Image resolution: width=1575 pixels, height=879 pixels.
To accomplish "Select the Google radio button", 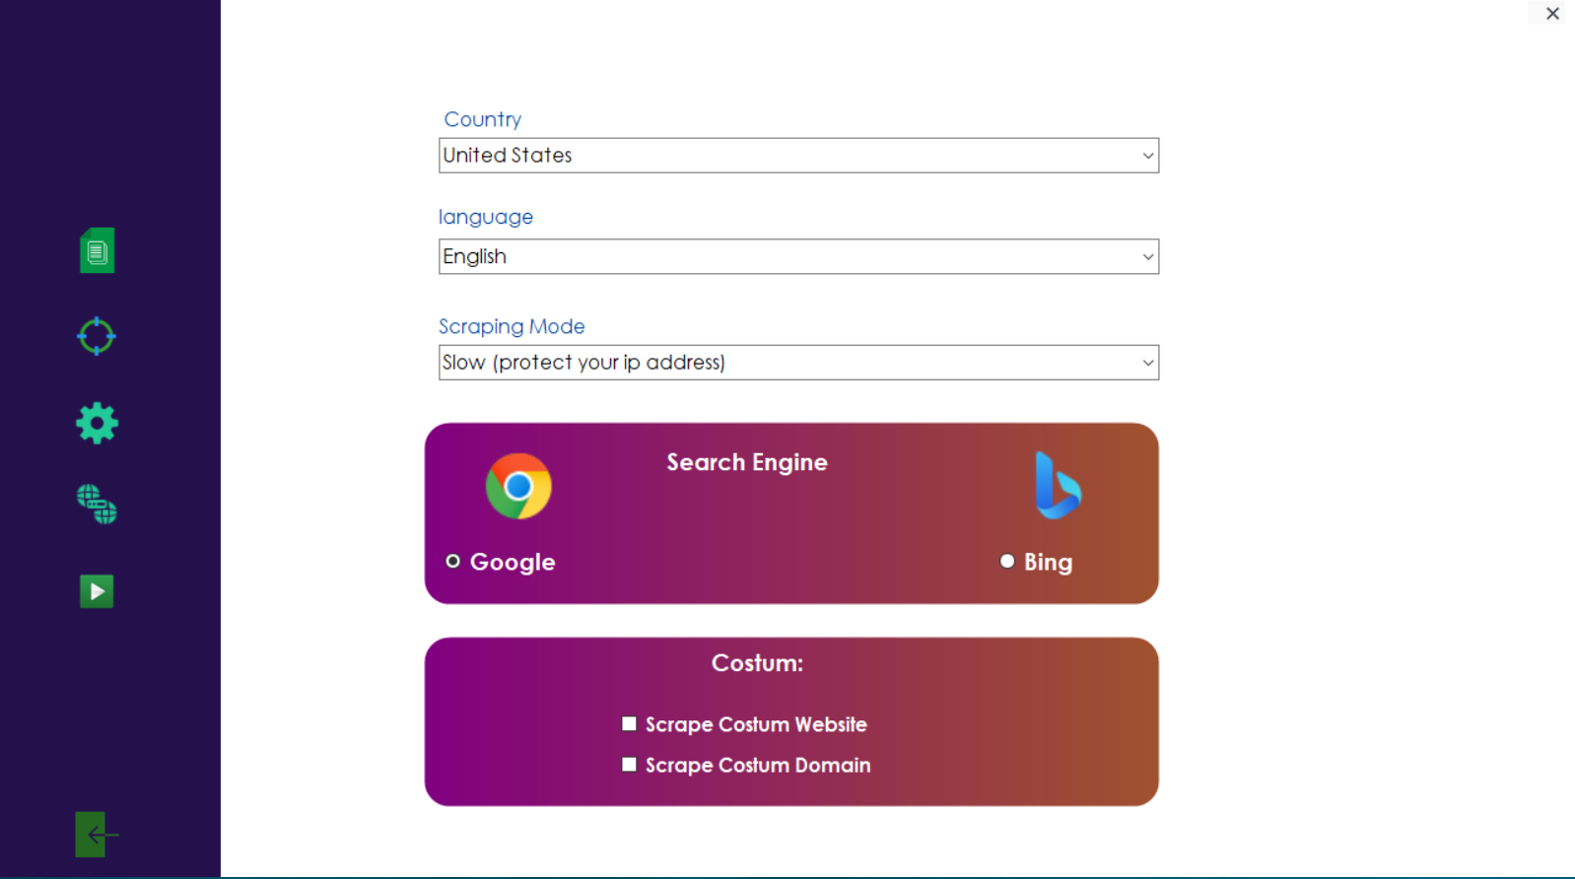I will pos(453,561).
